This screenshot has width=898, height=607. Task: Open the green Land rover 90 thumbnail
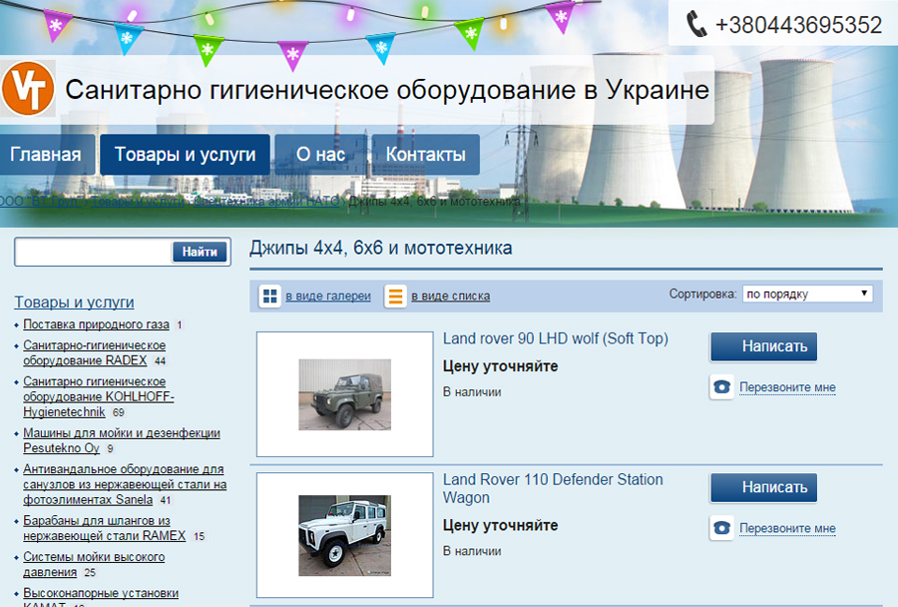[344, 394]
